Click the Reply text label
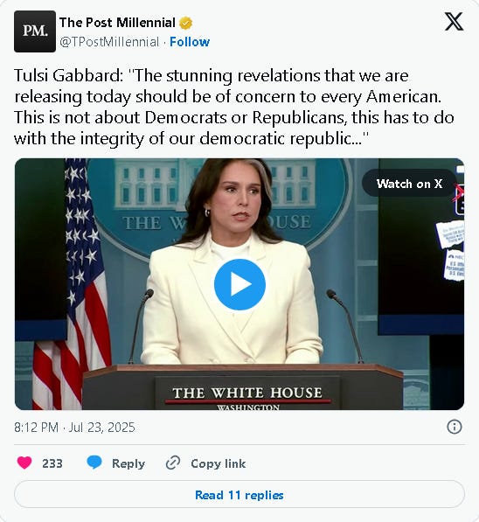479x522 pixels. coord(128,463)
